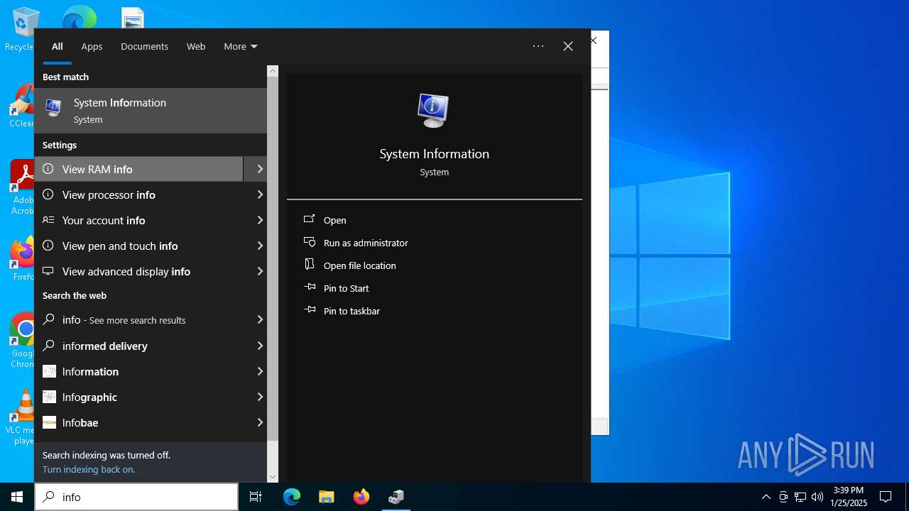The image size is (909, 511).
Task: Click the Infobae logo icon
Action: [x=49, y=422]
